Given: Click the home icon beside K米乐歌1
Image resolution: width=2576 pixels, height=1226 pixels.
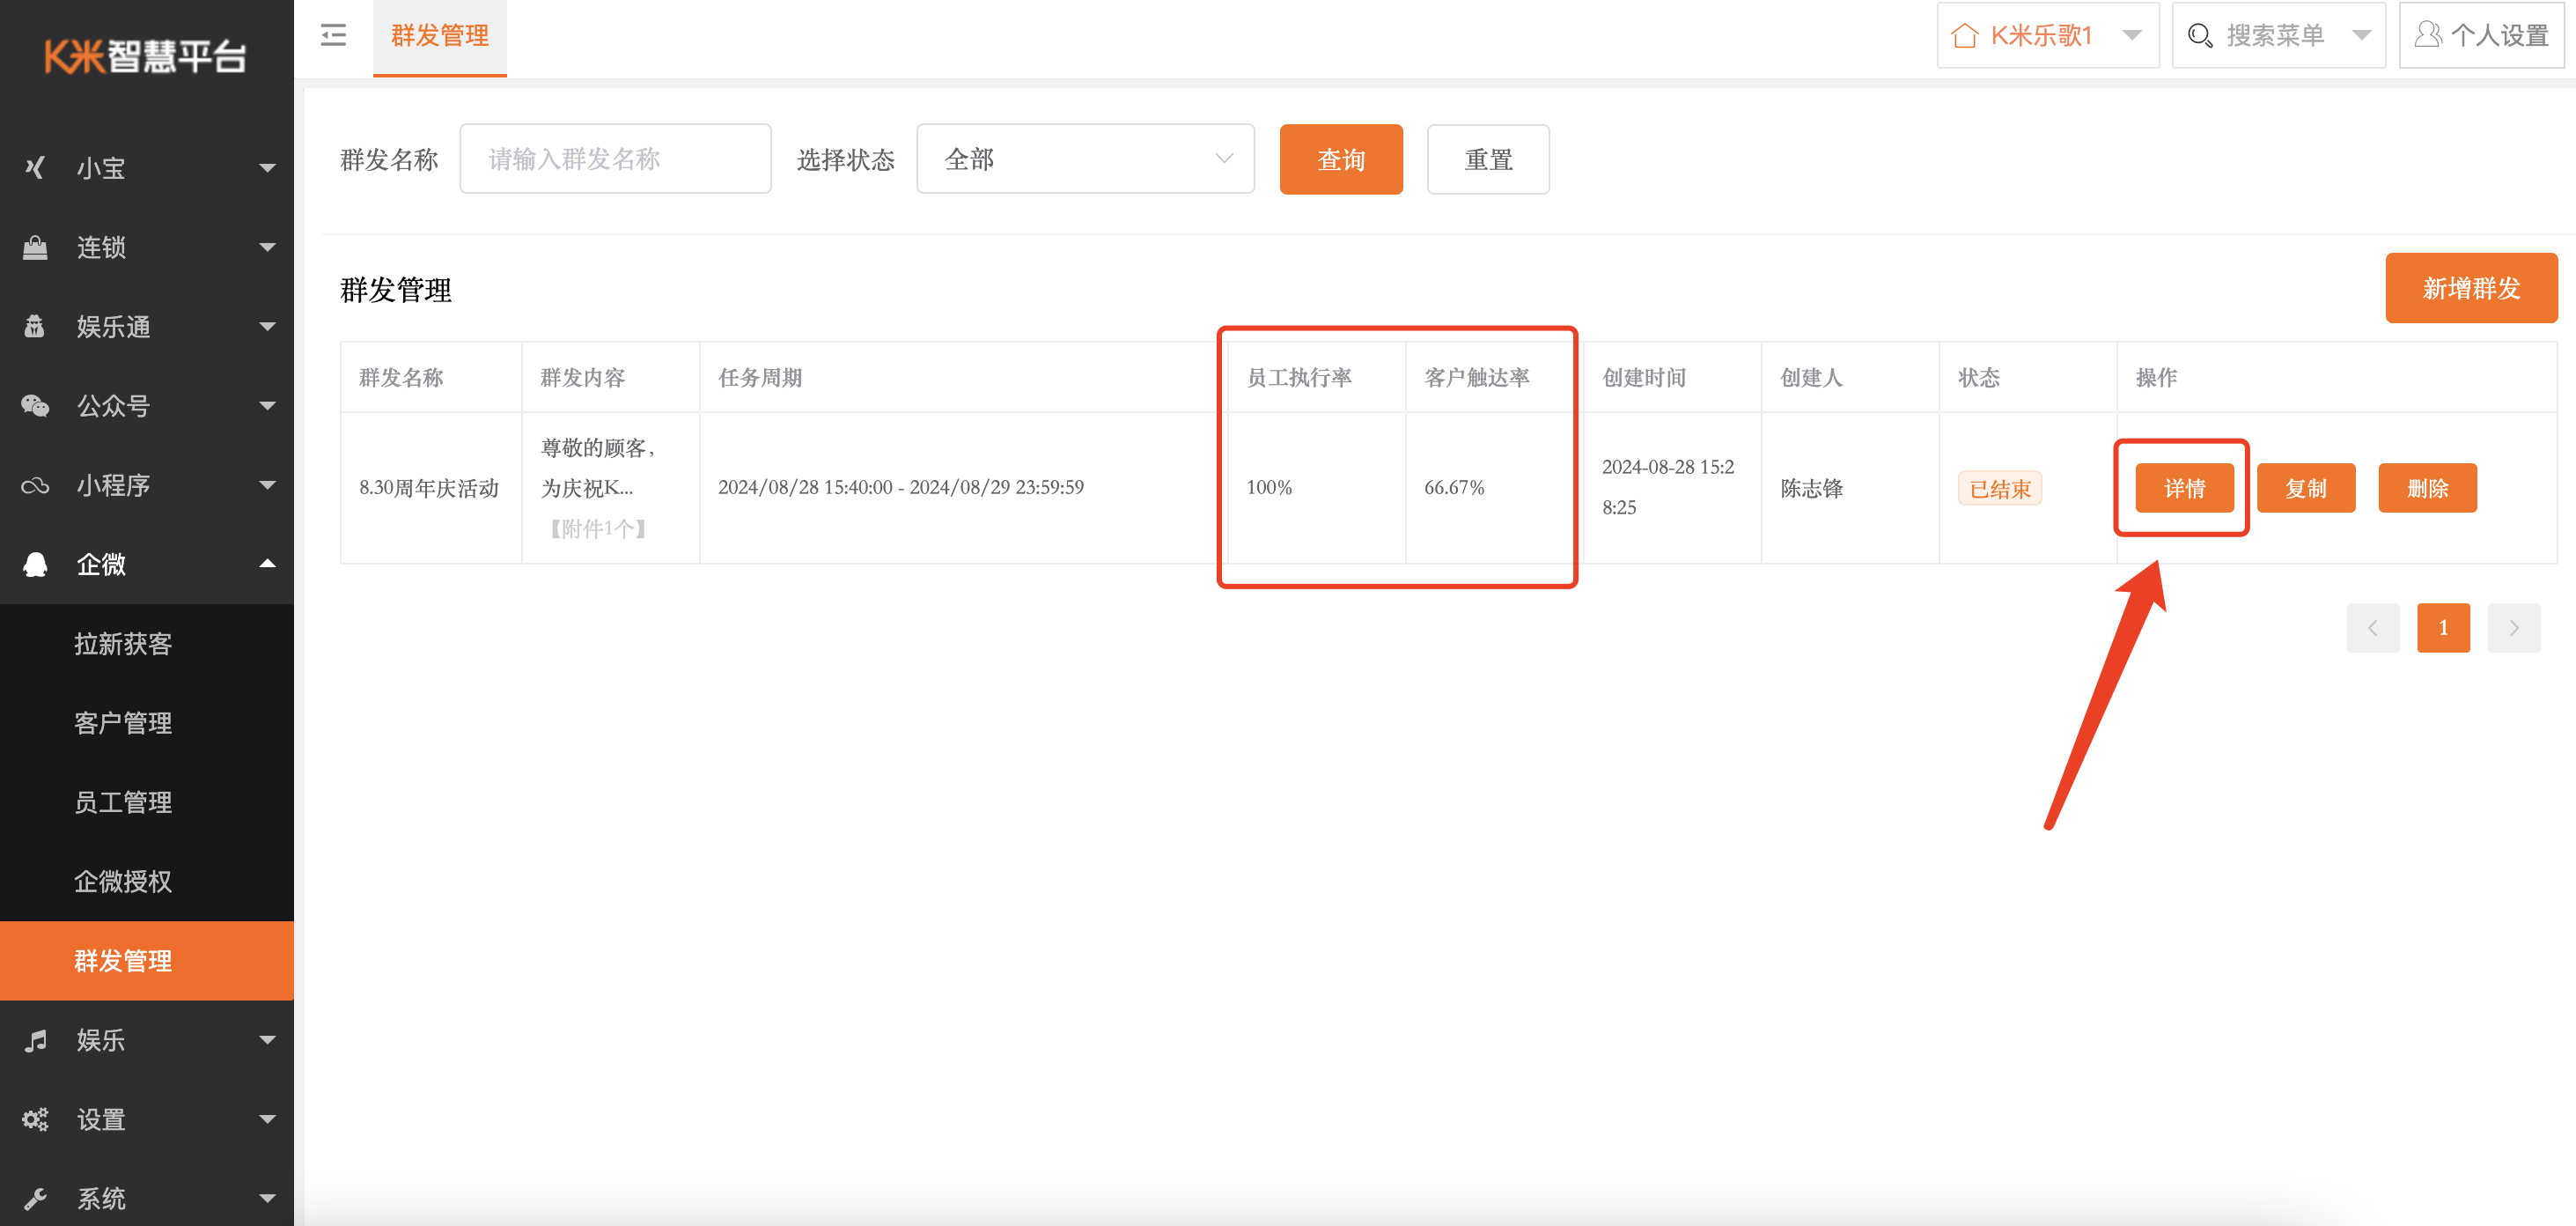Looking at the screenshot, I should [x=1964, y=36].
